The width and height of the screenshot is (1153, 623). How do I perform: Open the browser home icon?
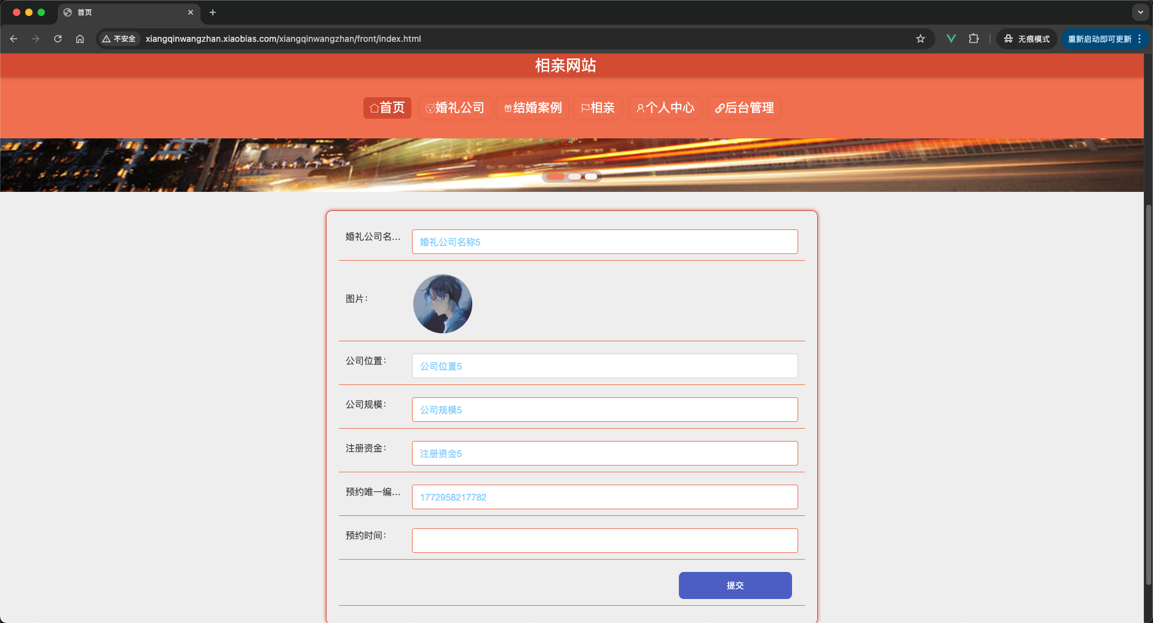point(80,39)
